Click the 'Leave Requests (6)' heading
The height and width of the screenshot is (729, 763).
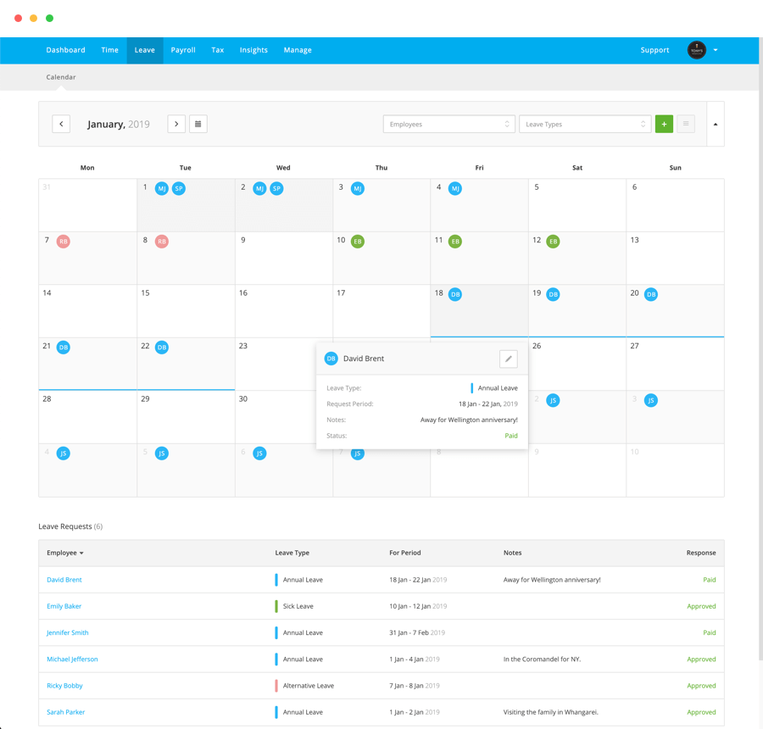coord(70,526)
